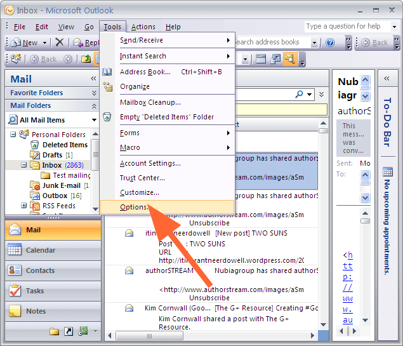The height and width of the screenshot is (346, 403).
Task: Switch to the Contacts module
Action: [53, 270]
